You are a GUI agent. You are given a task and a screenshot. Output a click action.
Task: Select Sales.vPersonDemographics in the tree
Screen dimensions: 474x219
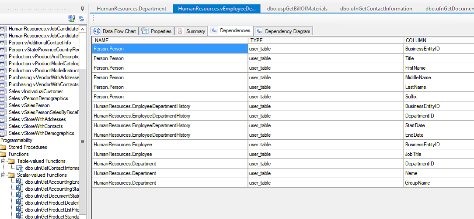click(x=38, y=98)
